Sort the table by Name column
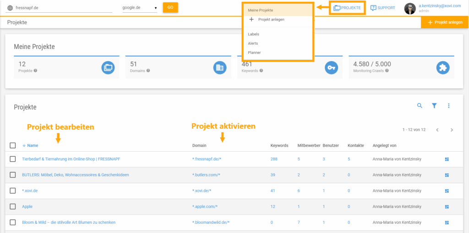469x233 pixels. click(32, 146)
